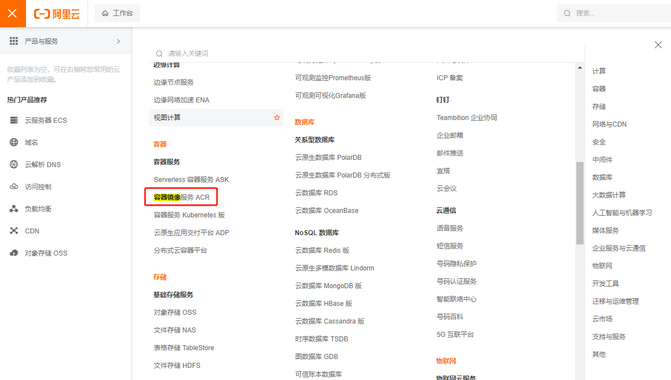Open 云数据库 Redis 版
This screenshot has width=671, height=380.
[322, 250]
